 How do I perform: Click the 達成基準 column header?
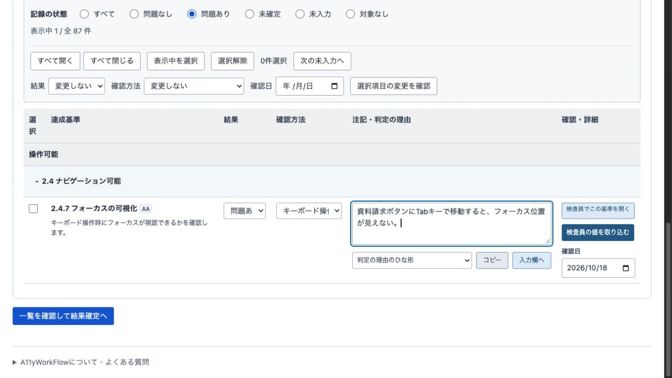click(65, 120)
